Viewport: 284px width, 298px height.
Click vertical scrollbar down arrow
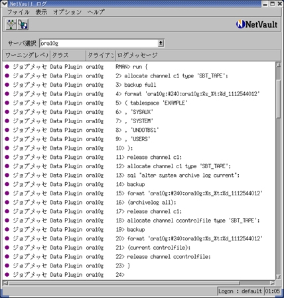tap(278, 277)
